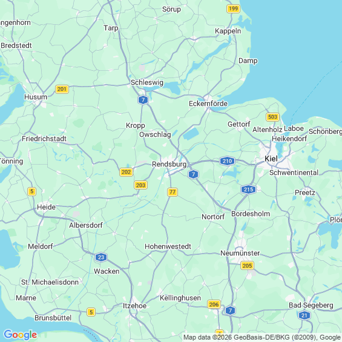Open the Google logo link

point(21,335)
